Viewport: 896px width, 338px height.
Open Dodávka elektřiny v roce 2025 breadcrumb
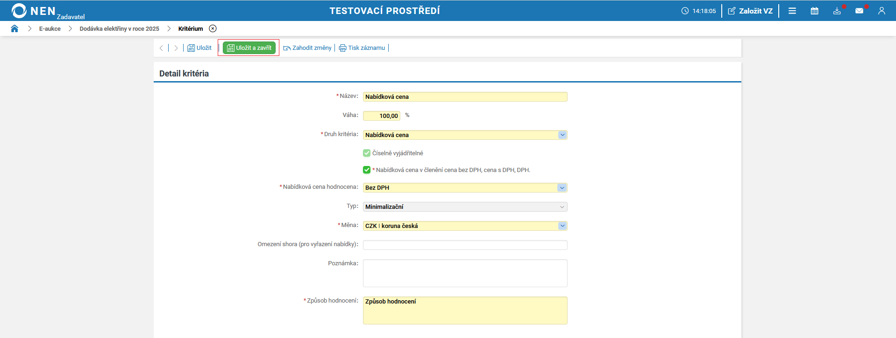pos(119,28)
